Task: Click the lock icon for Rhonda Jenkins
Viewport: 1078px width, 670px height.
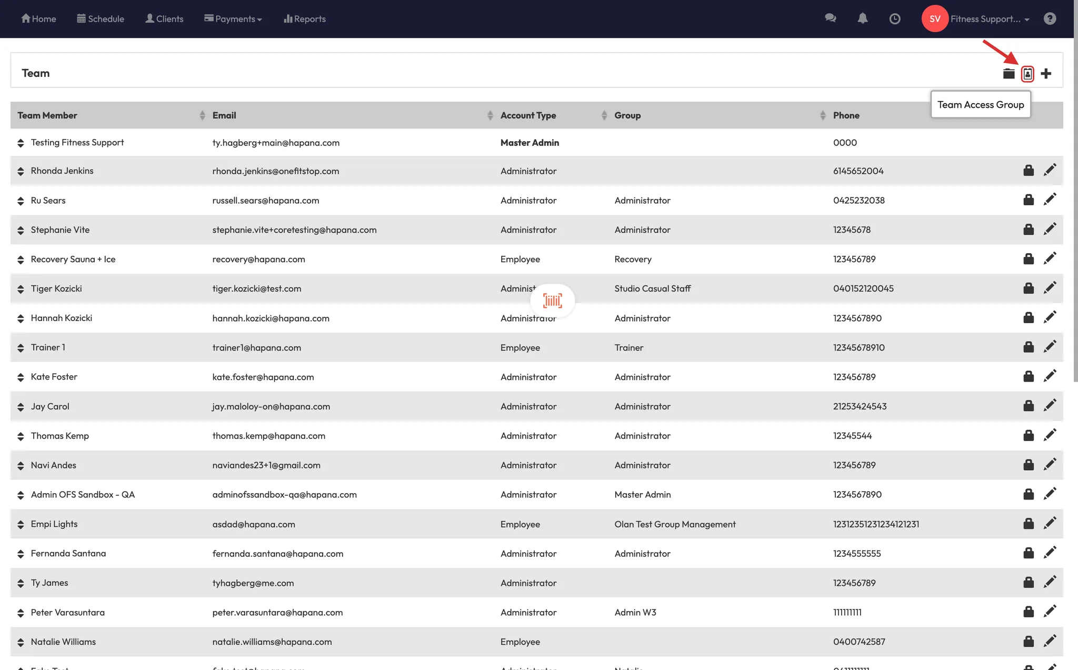Action: (x=1029, y=171)
